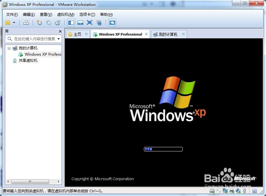Open the 虚拟机 menu
266x196 pixels.
tap(65, 14)
